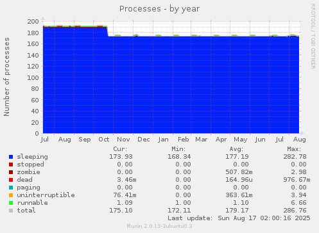Click total current value 175.10
This screenshot has height=233, width=319.
pos(121,211)
